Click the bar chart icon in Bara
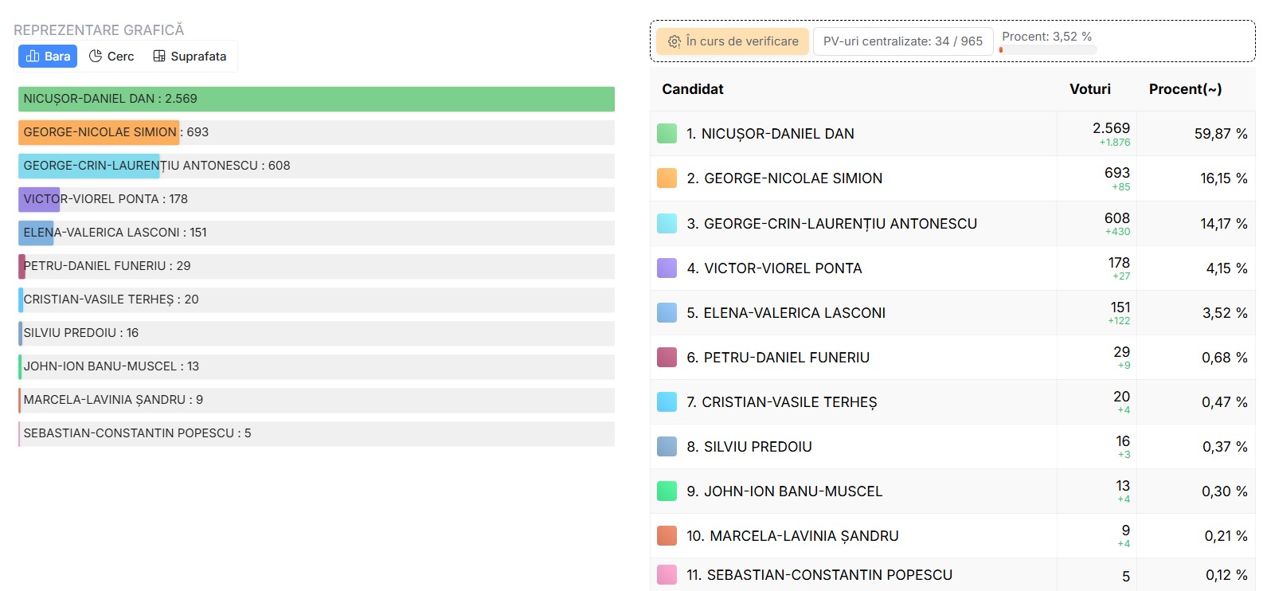This screenshot has height=591, width=1263. point(33,57)
